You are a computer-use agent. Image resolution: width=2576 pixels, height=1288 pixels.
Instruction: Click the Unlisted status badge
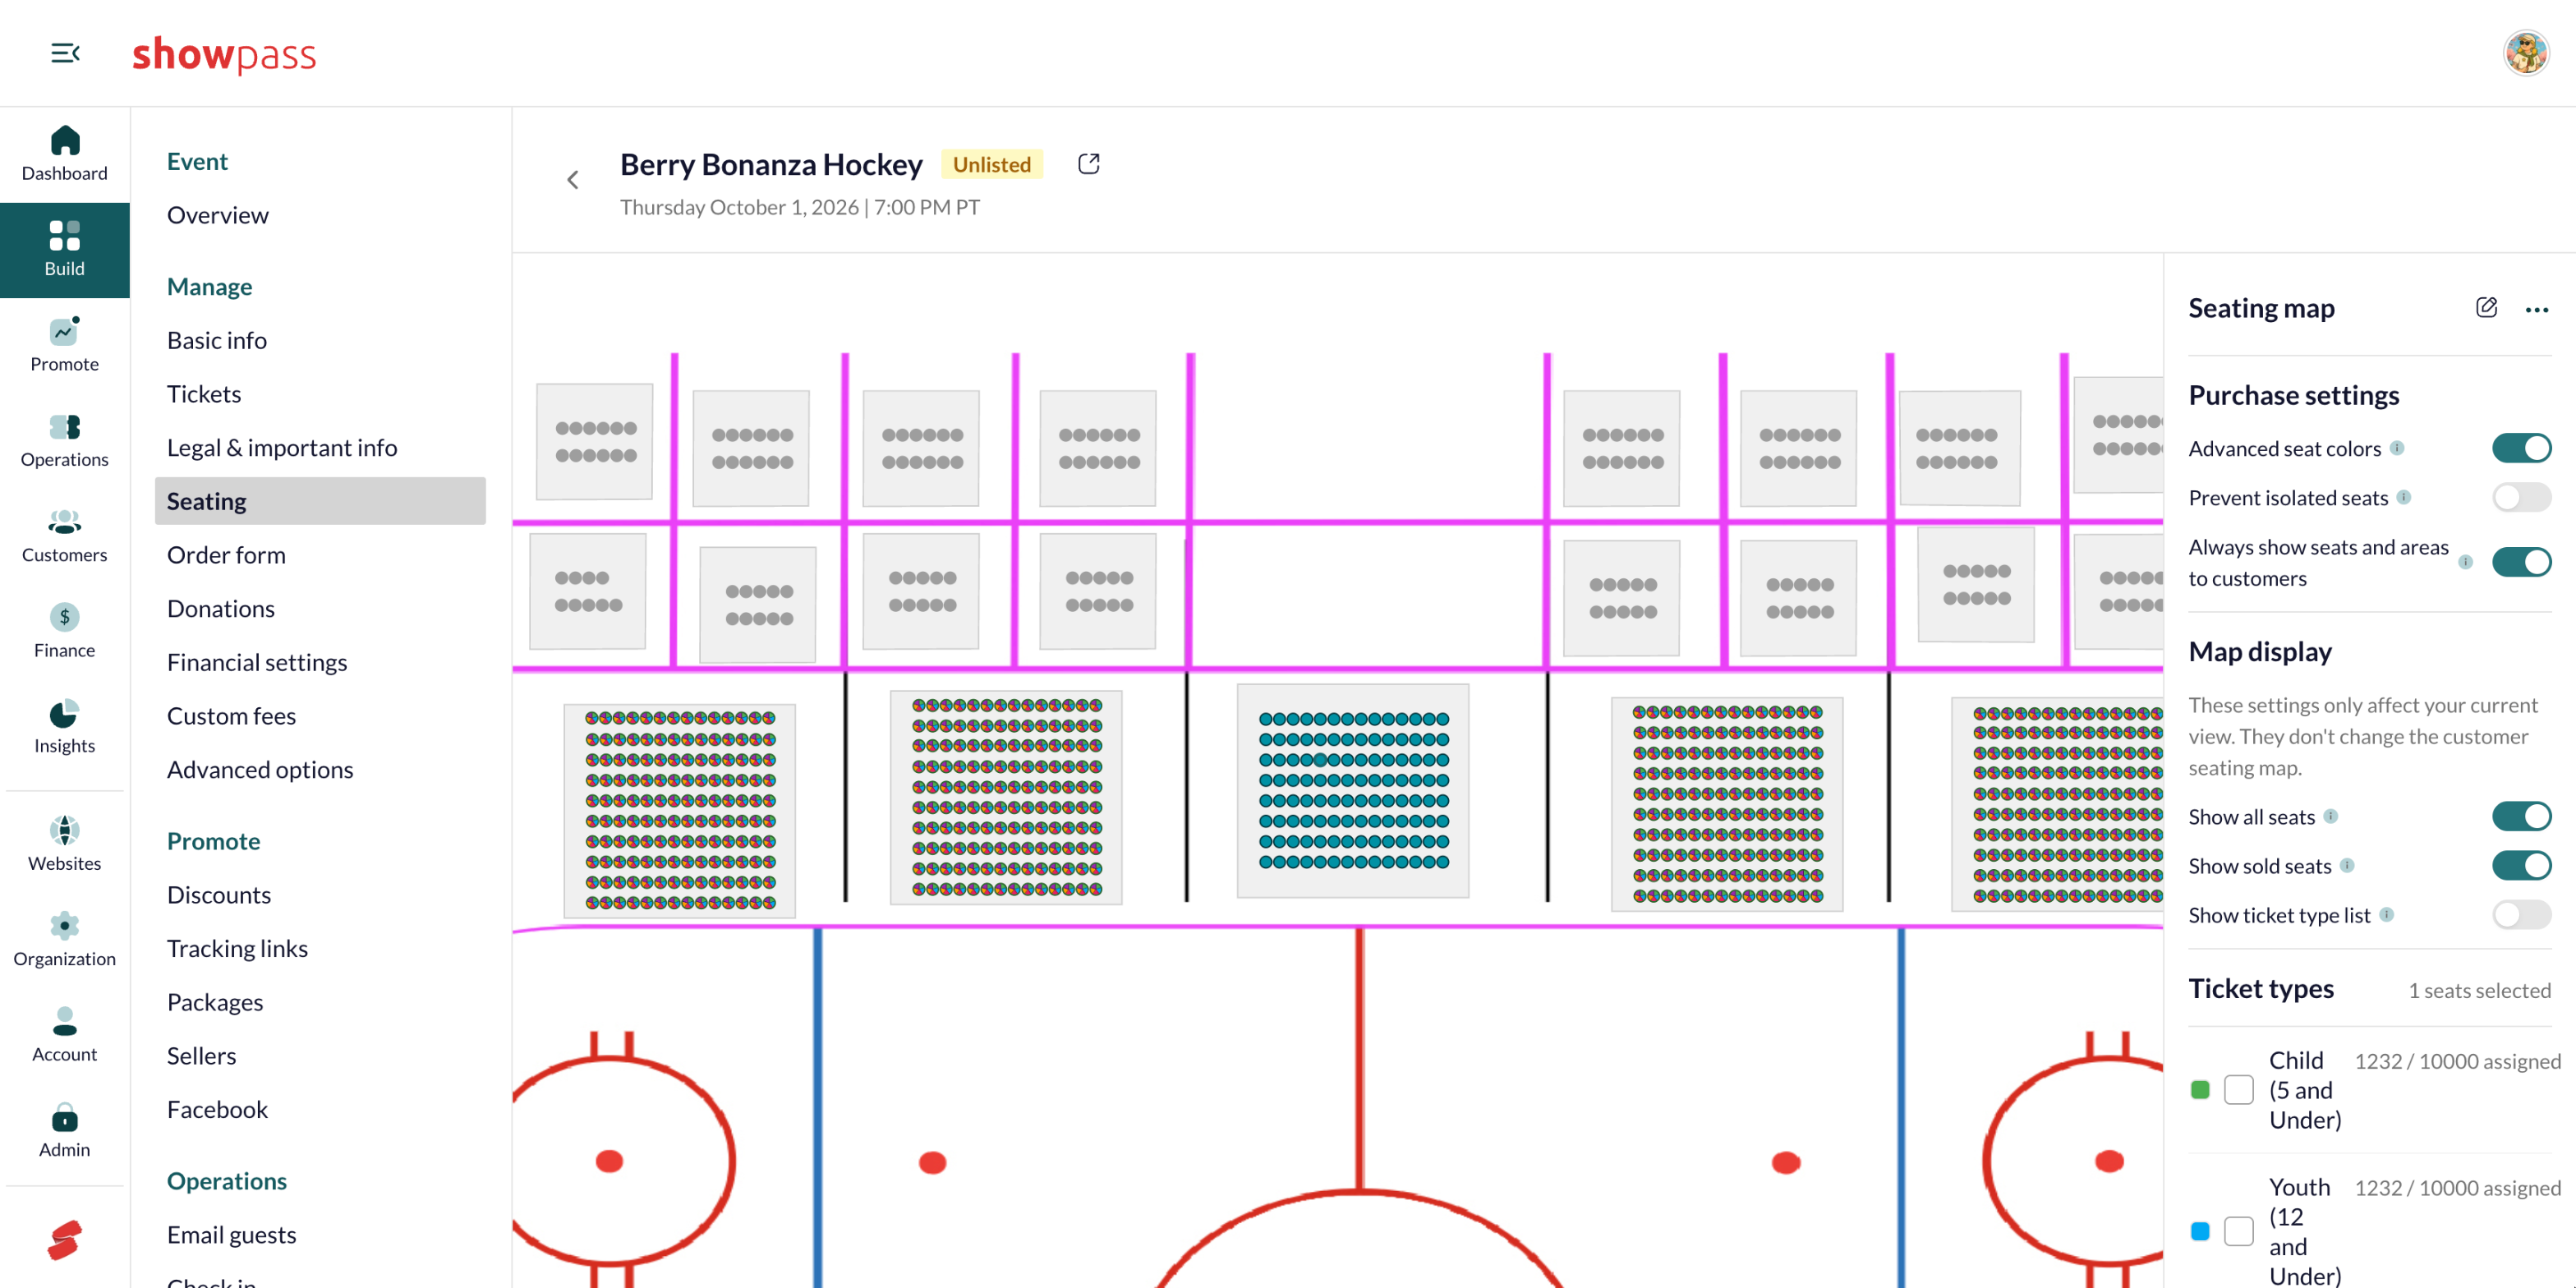click(992, 164)
